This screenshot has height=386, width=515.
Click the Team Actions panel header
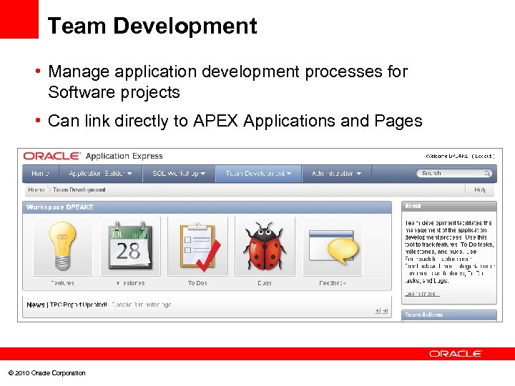(449, 315)
